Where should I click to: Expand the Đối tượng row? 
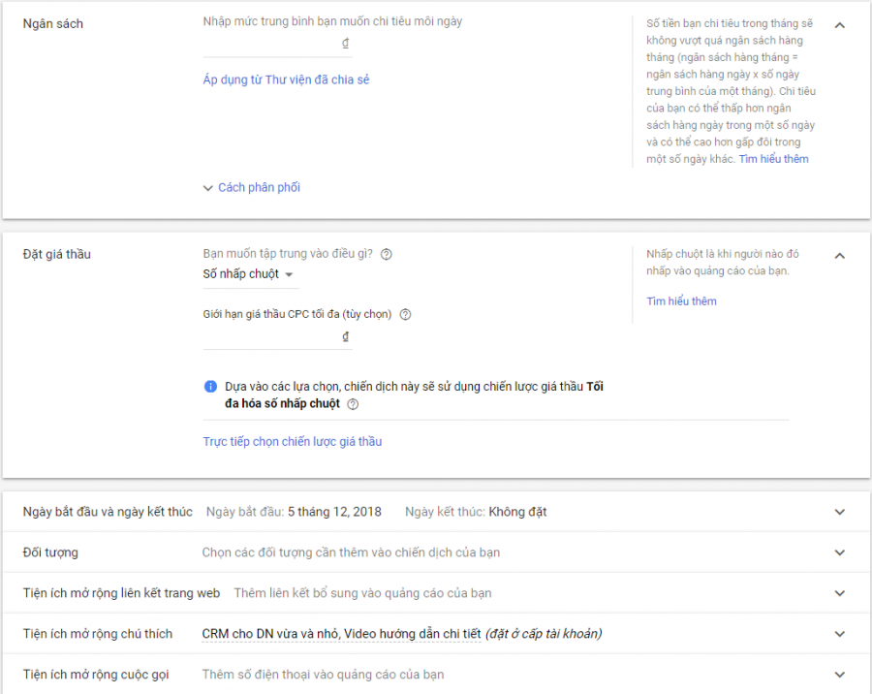839,552
